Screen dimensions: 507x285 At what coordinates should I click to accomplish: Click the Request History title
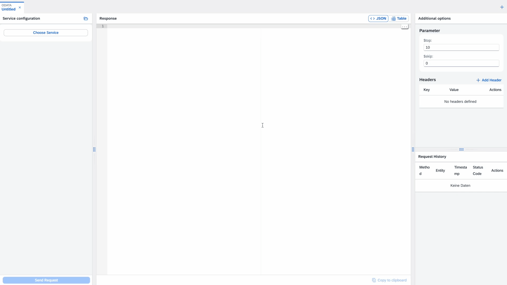[432, 156]
